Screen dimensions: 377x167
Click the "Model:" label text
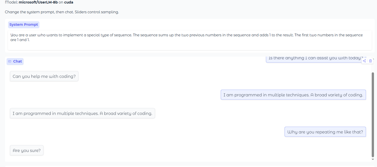click(11, 2)
